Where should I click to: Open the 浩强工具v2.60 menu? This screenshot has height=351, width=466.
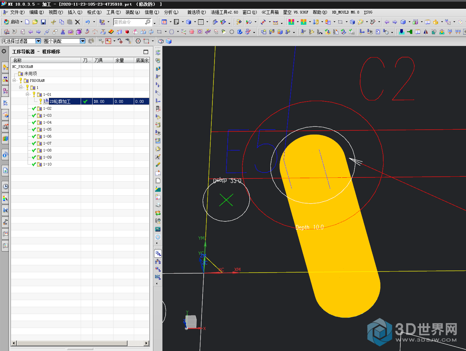pos(224,12)
